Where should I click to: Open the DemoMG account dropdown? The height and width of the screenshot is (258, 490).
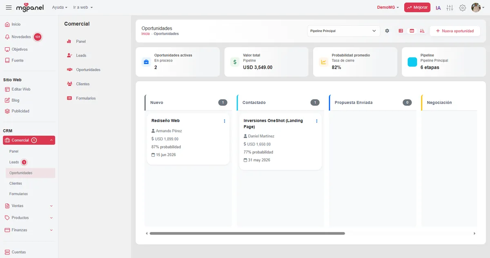coord(388,7)
